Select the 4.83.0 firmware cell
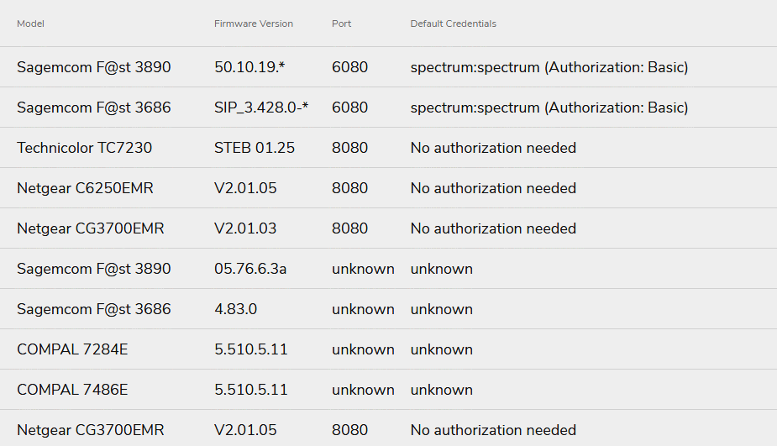This screenshot has width=777, height=446. pyautogui.click(x=235, y=309)
